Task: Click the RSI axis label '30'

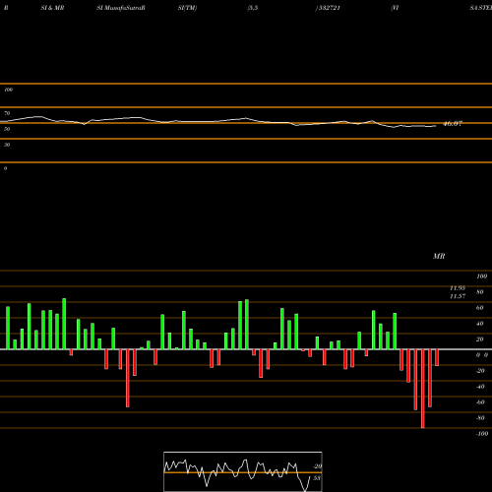Action: pos(7,145)
